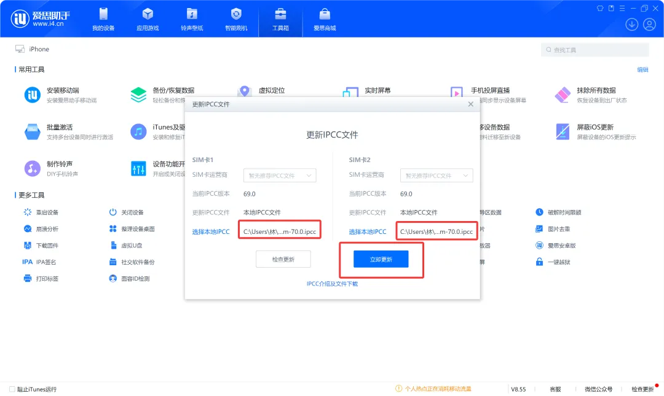
Task: Click V8.55 version text
Action: coord(518,389)
